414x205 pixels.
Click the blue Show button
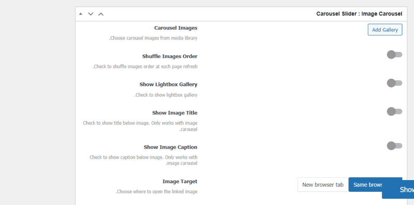point(400,190)
